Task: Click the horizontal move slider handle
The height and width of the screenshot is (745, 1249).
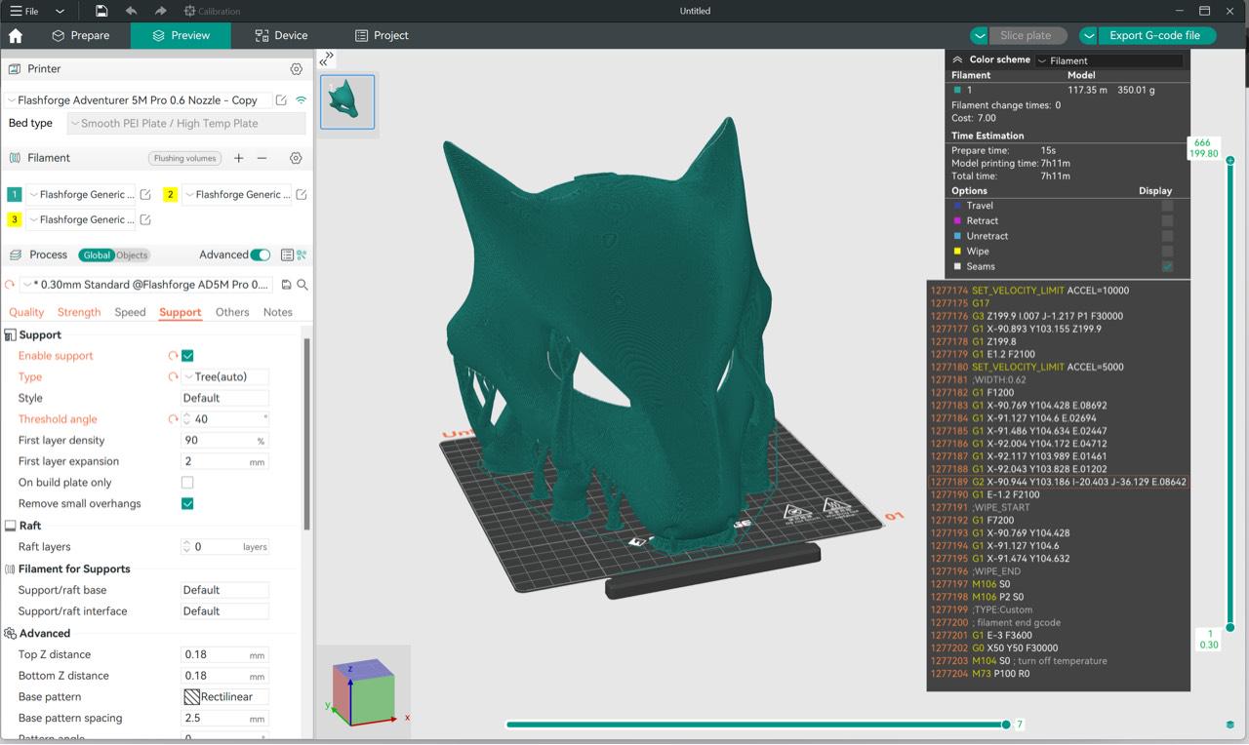Action: 1006,725
